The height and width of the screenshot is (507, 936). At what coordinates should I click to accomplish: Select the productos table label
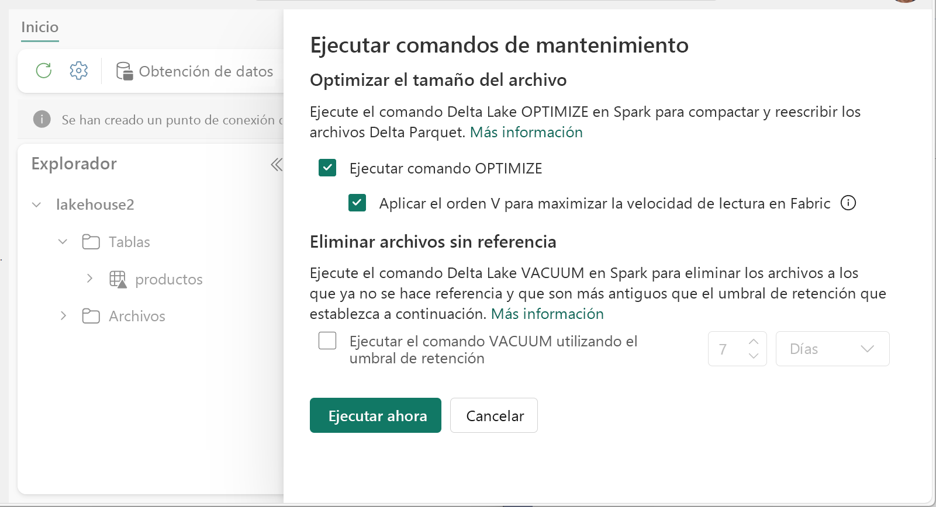(169, 280)
